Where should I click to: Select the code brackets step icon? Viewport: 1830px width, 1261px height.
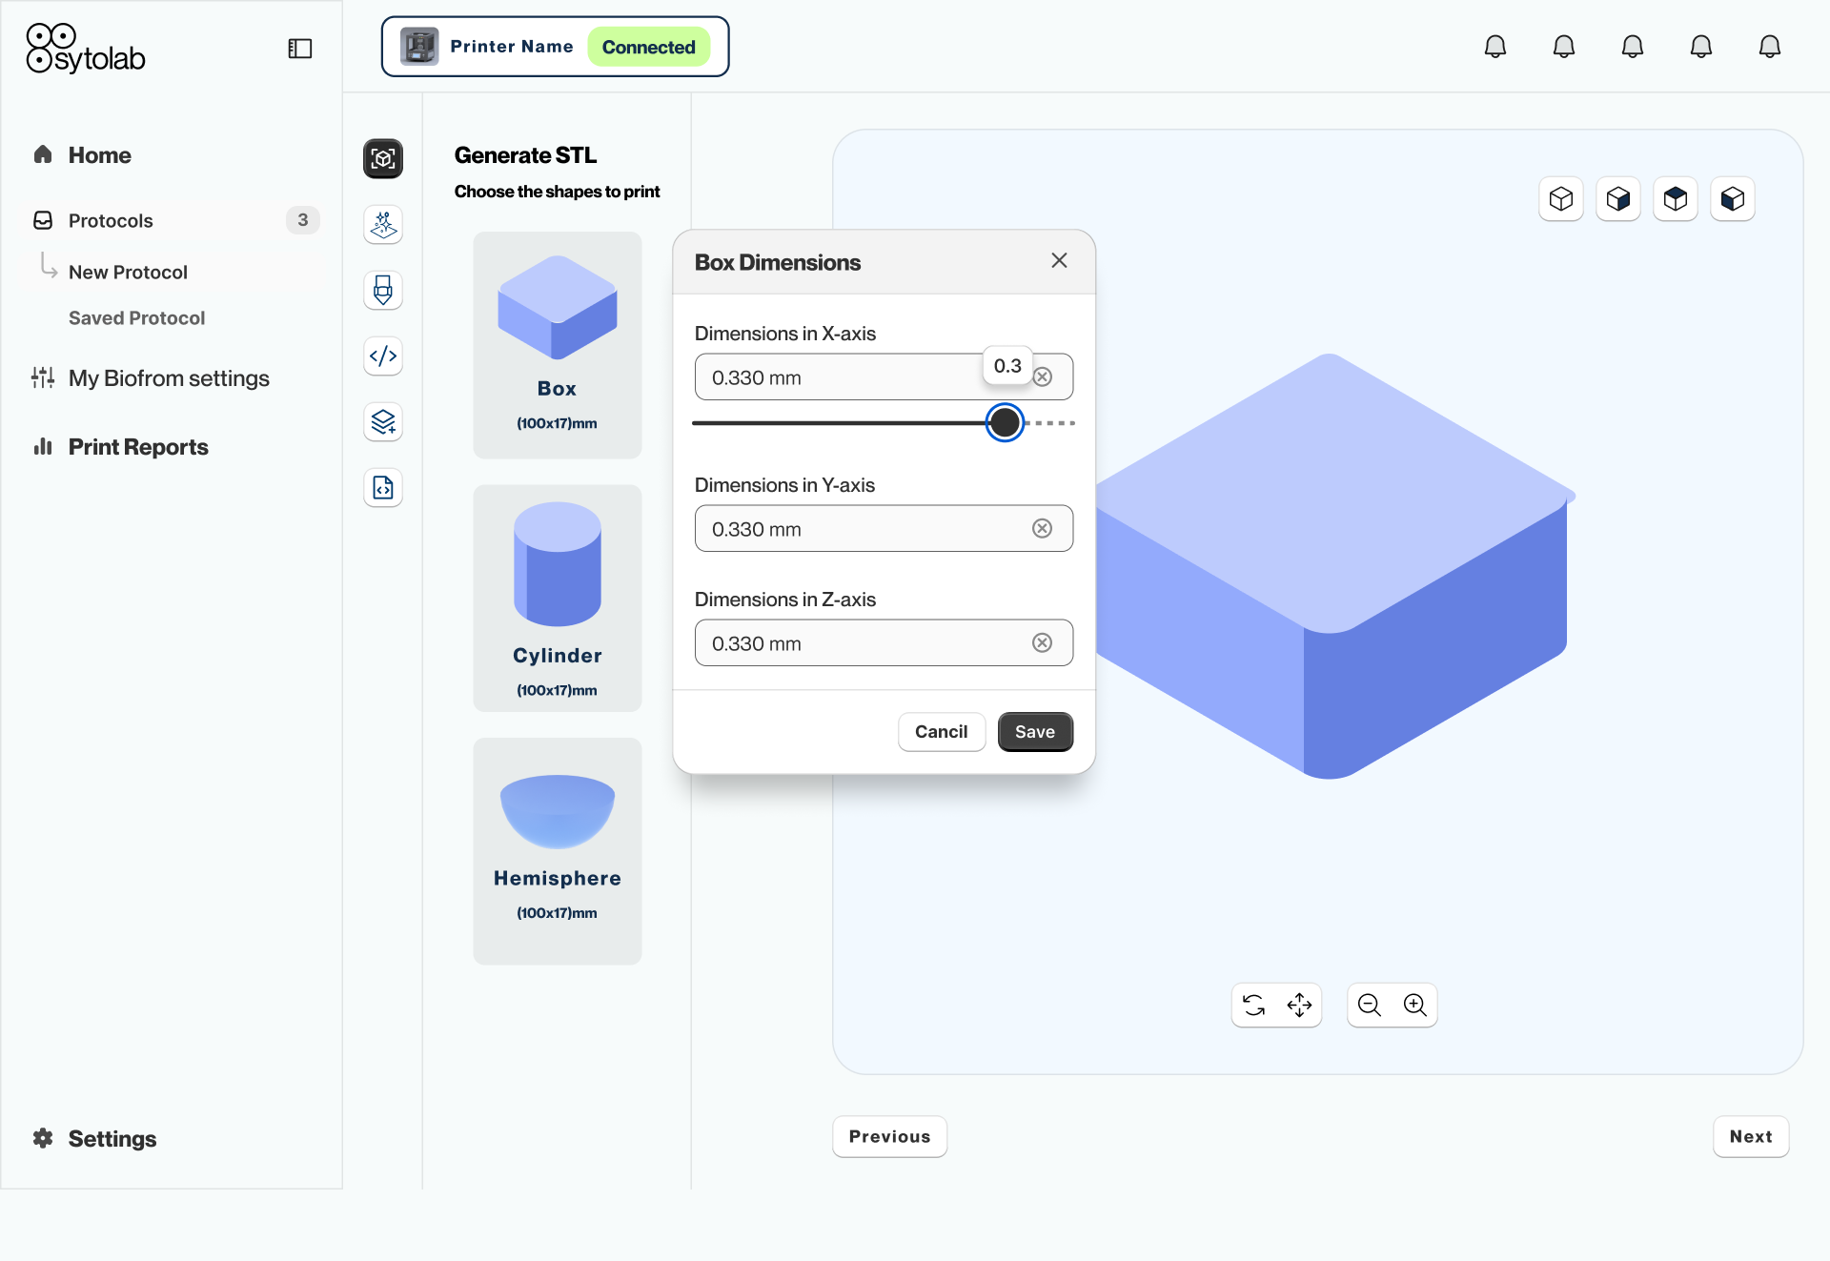[x=383, y=356]
